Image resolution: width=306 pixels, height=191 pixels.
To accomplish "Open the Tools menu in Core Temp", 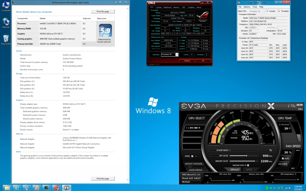I will pos(255,7).
